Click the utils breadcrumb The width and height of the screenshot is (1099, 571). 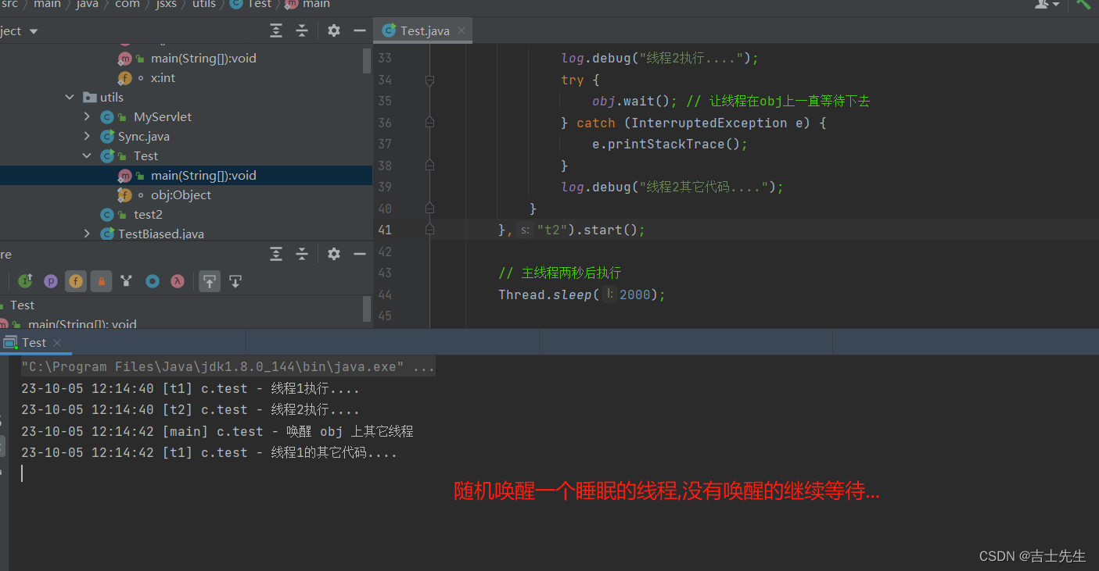click(x=203, y=4)
